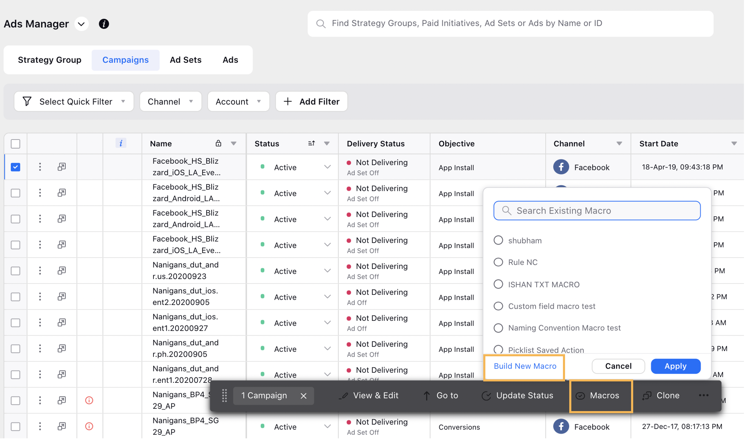Click the Ads Manager info icon at top
Image resolution: width=745 pixels, height=439 pixels.
click(x=104, y=23)
